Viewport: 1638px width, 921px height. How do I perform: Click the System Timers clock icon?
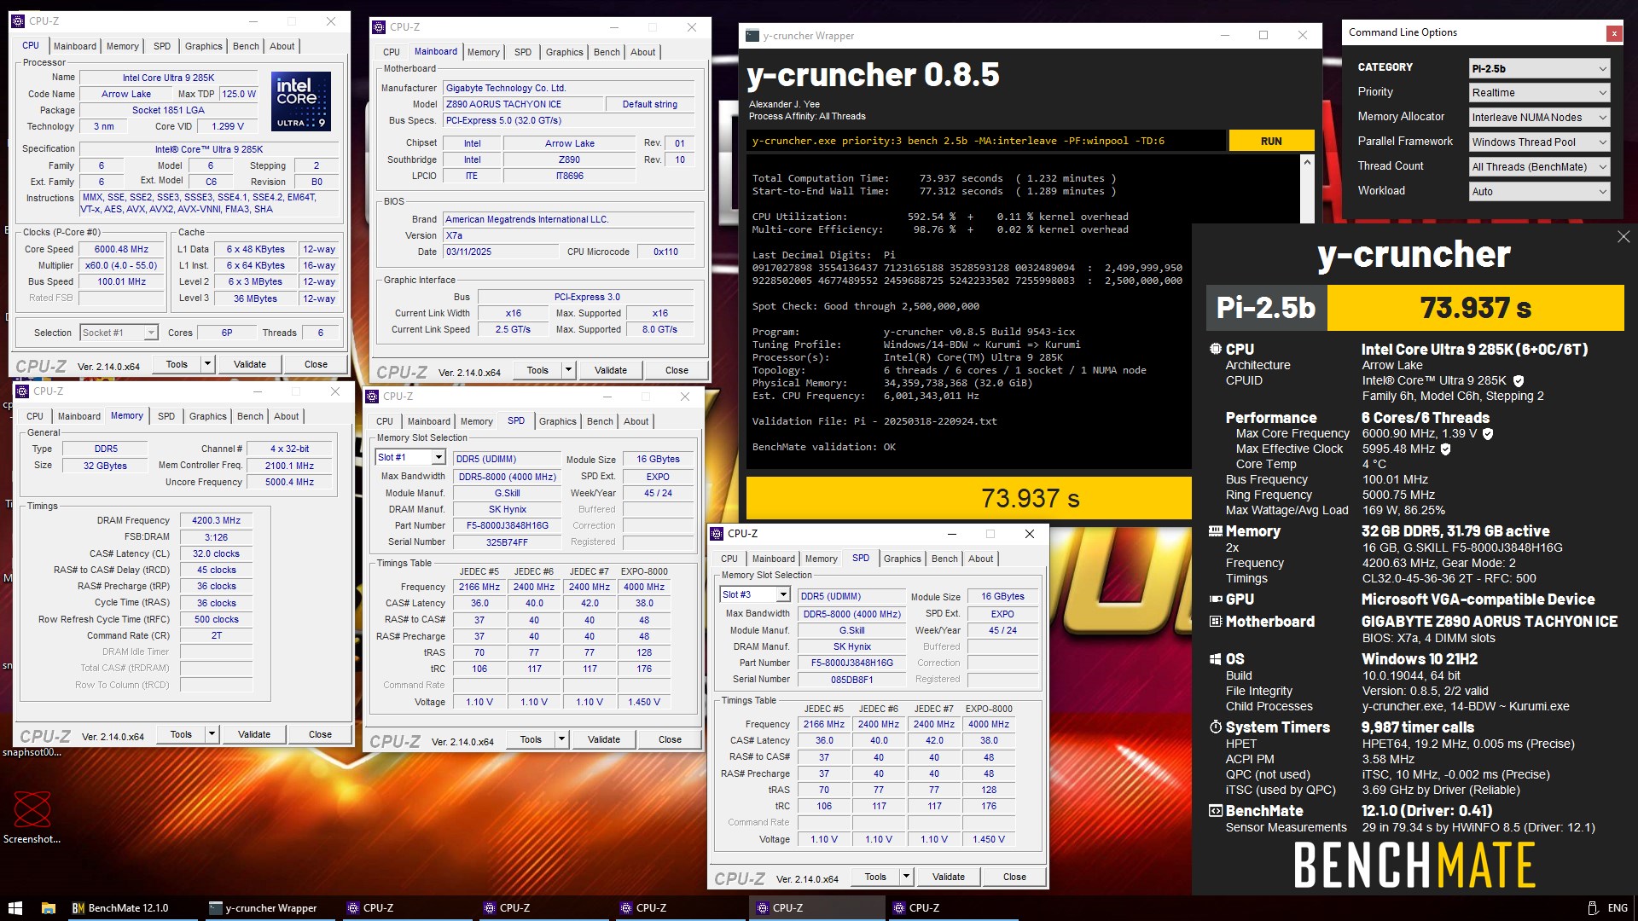pyautogui.click(x=1216, y=727)
